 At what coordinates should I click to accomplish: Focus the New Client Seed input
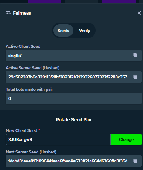coord(58,139)
